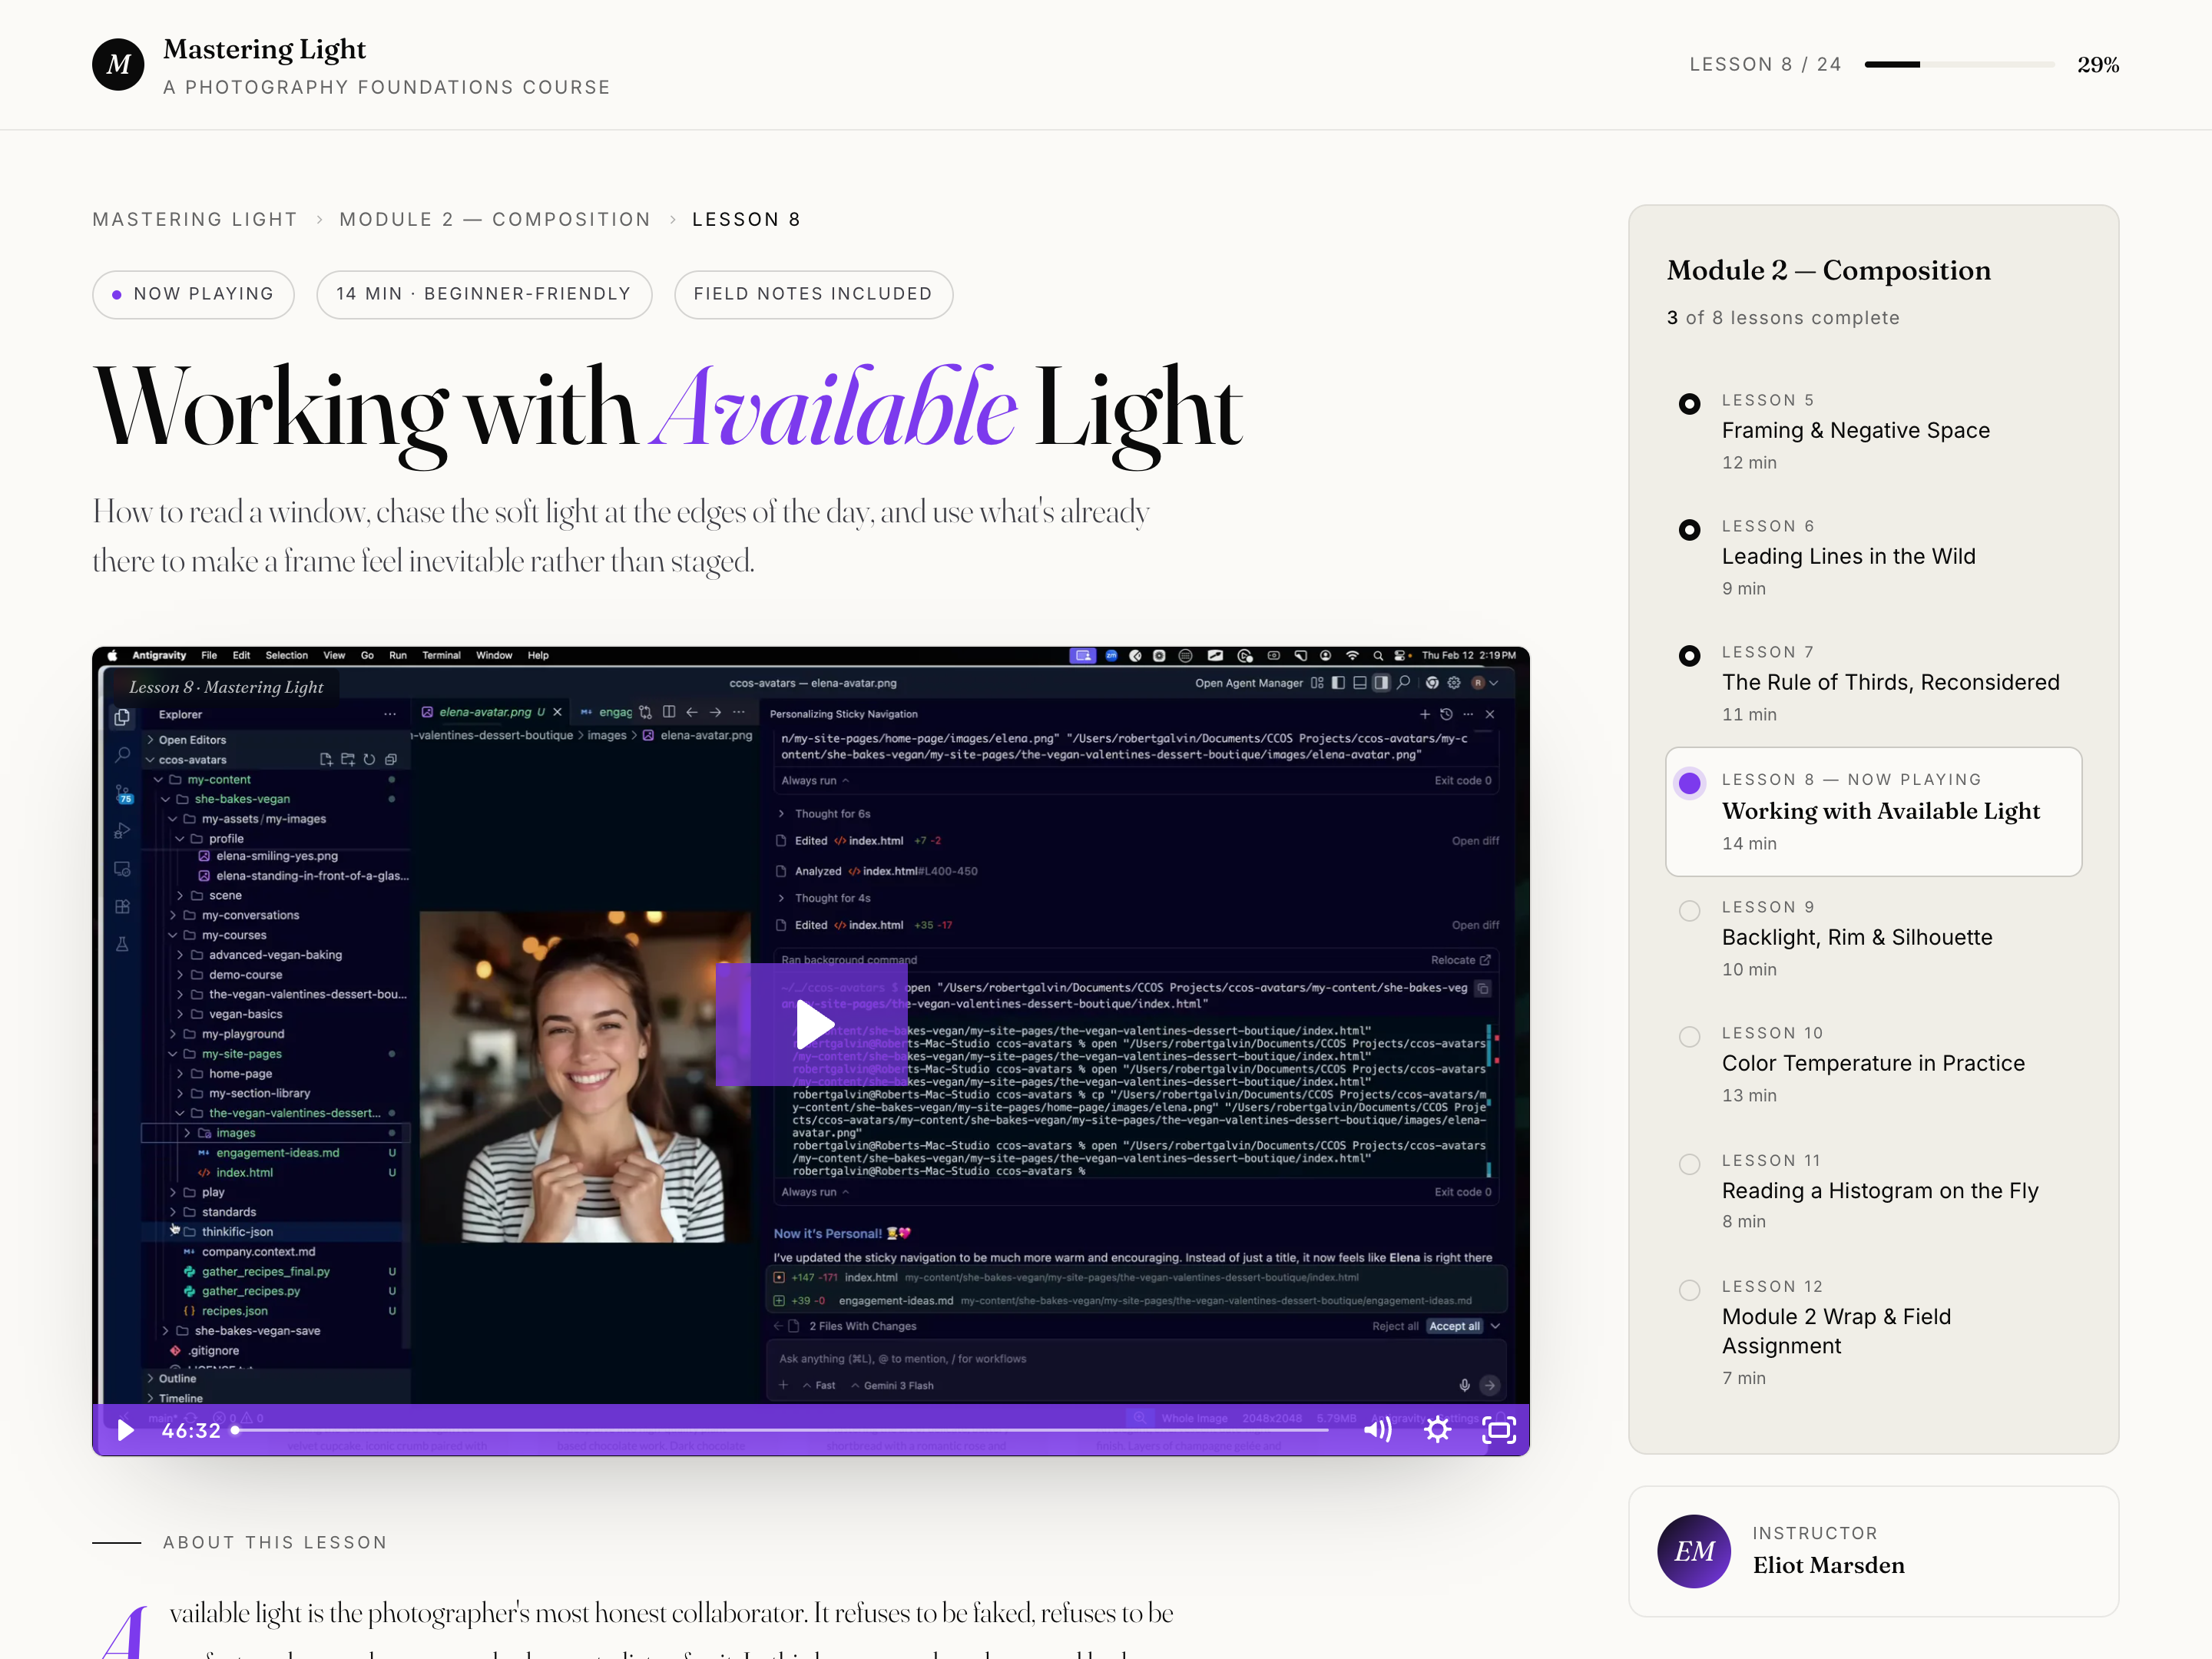The width and height of the screenshot is (2212, 1659).
Task: Toggle the Lesson 11 empty status circle
Action: pyautogui.click(x=1689, y=1164)
